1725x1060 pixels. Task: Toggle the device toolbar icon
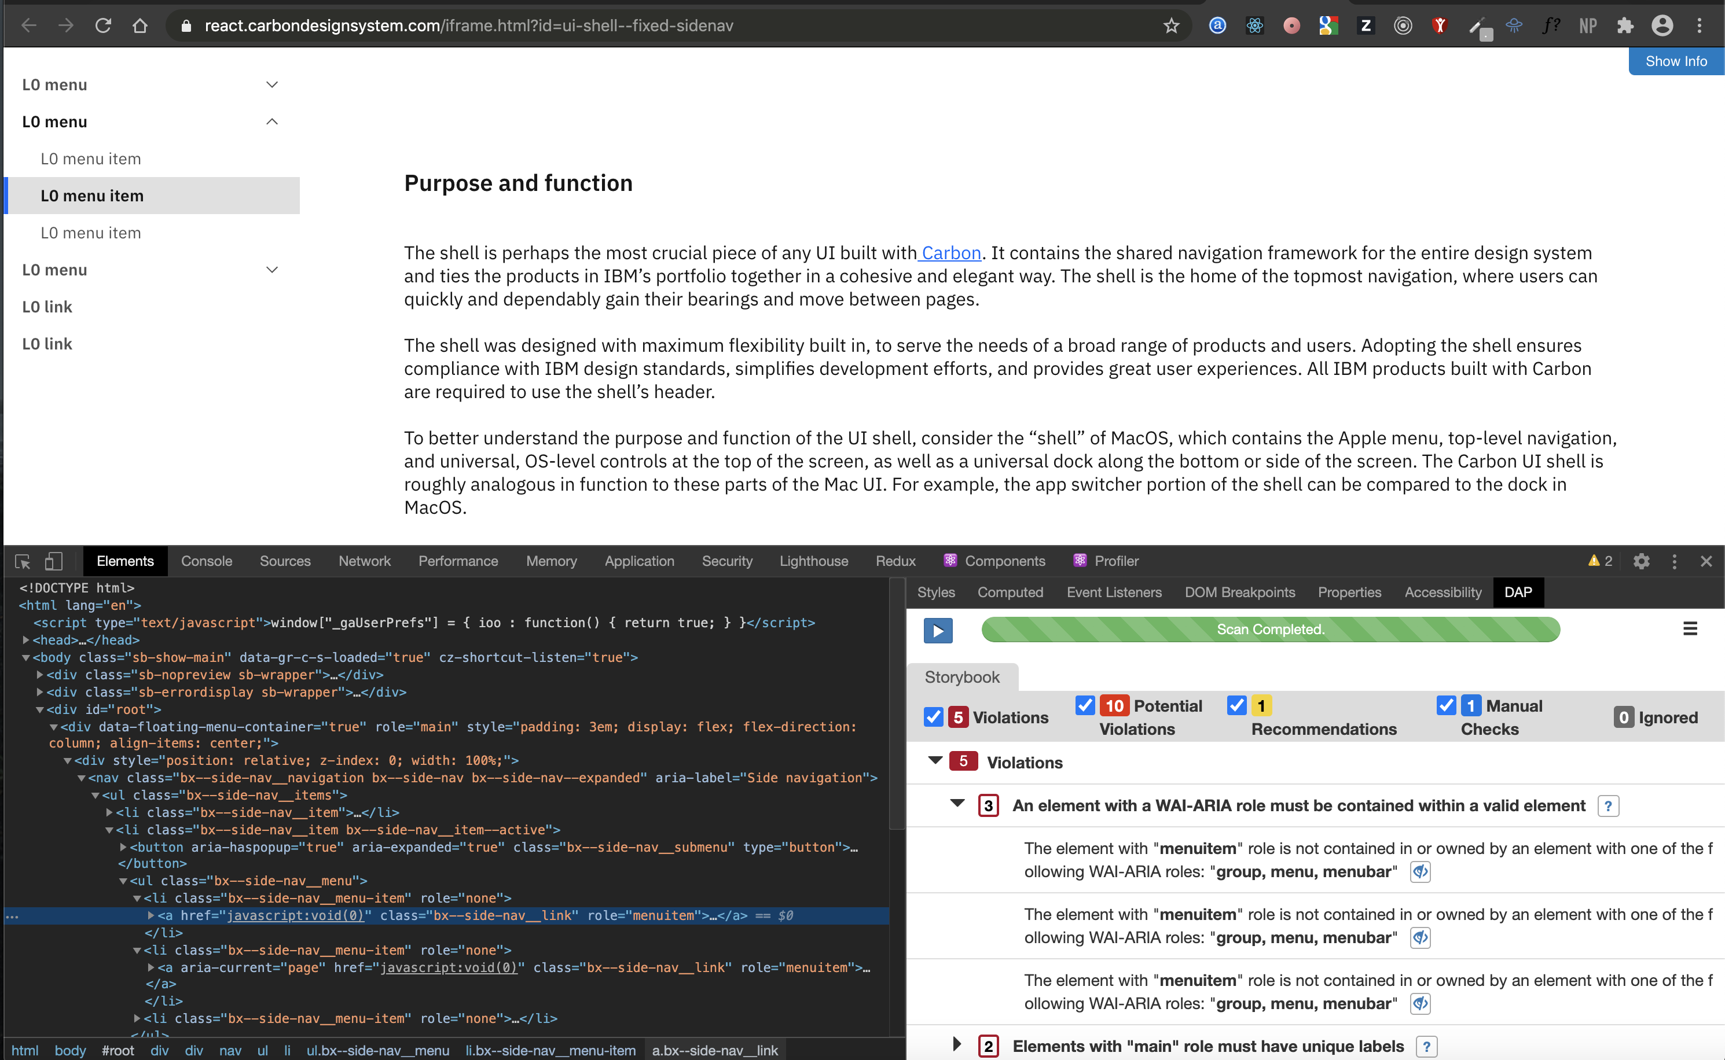[x=54, y=562]
